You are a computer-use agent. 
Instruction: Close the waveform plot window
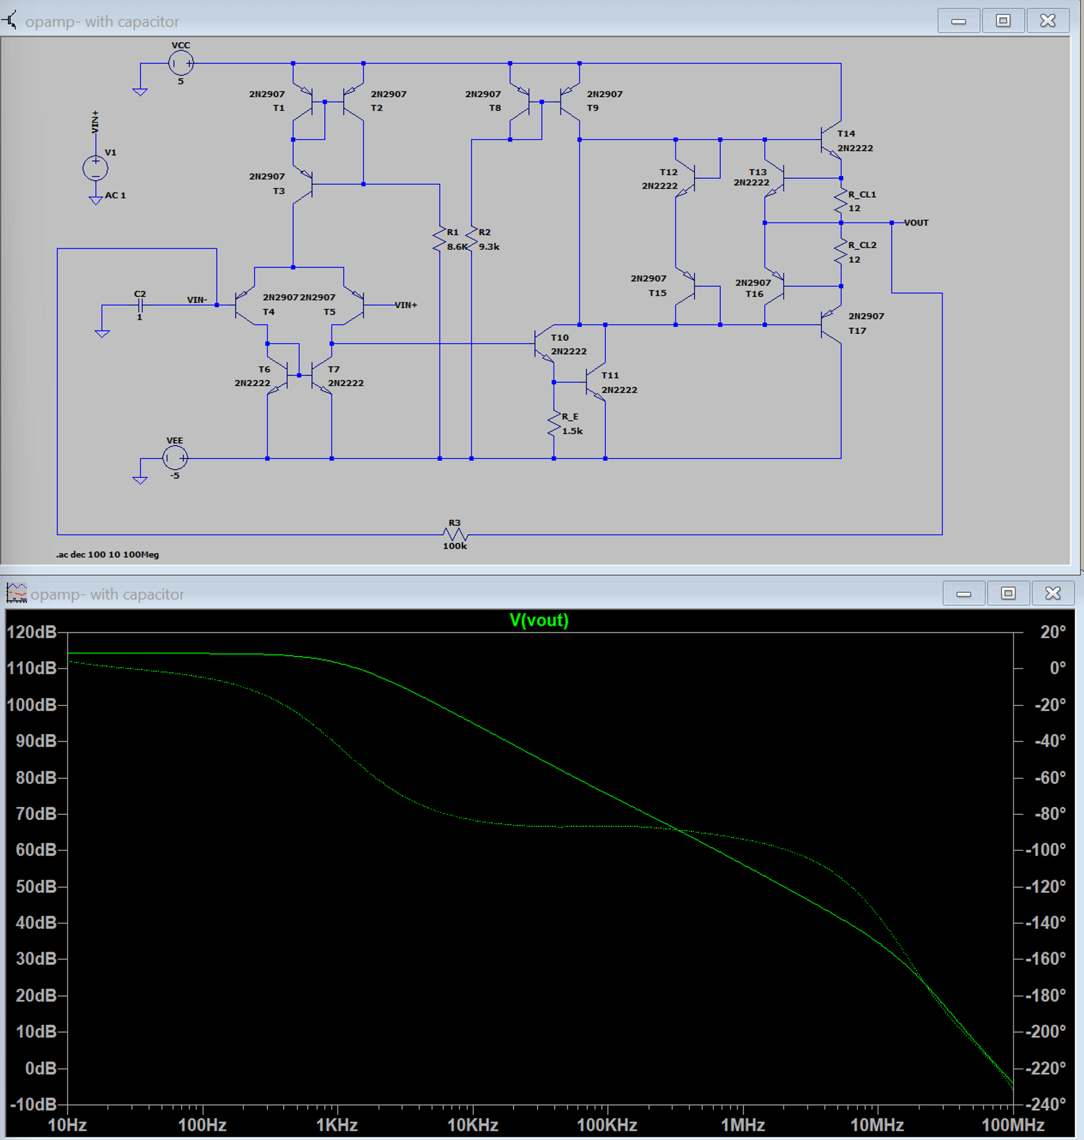tap(1053, 594)
